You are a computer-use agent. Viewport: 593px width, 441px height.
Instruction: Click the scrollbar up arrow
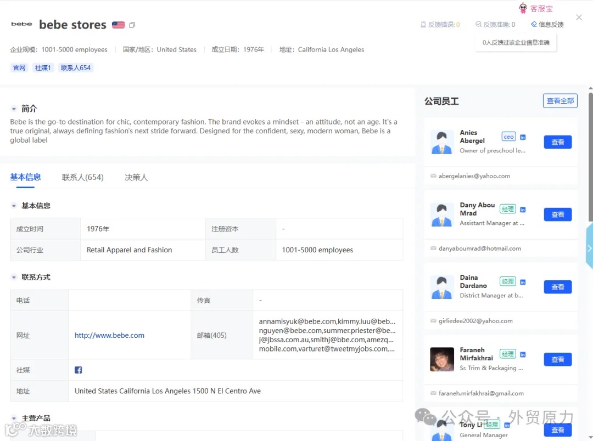(x=590, y=88)
